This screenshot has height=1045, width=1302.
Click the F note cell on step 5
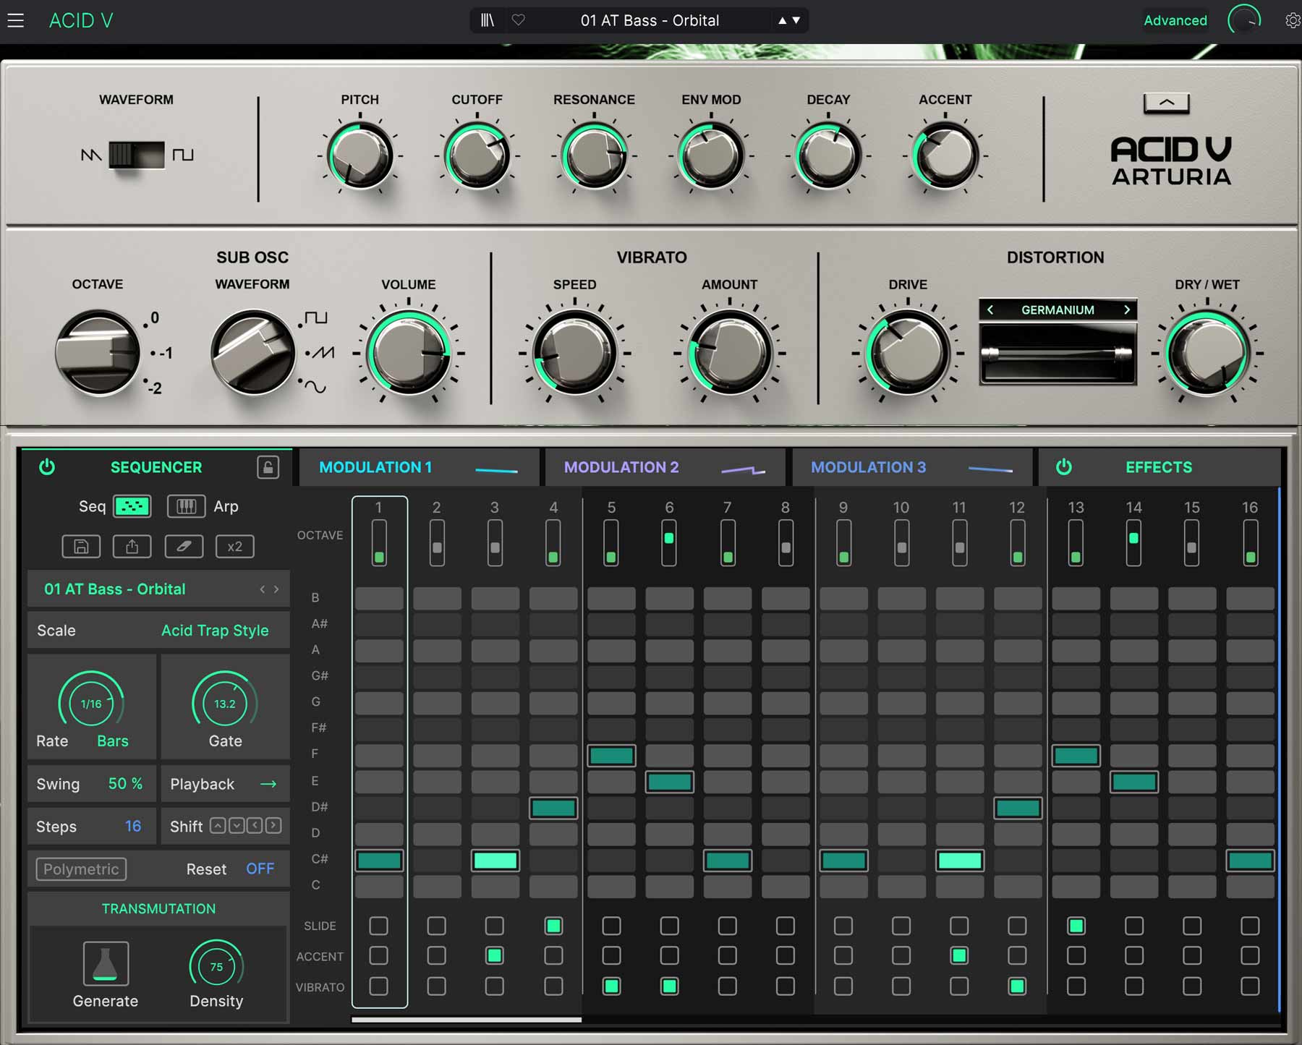coord(611,756)
